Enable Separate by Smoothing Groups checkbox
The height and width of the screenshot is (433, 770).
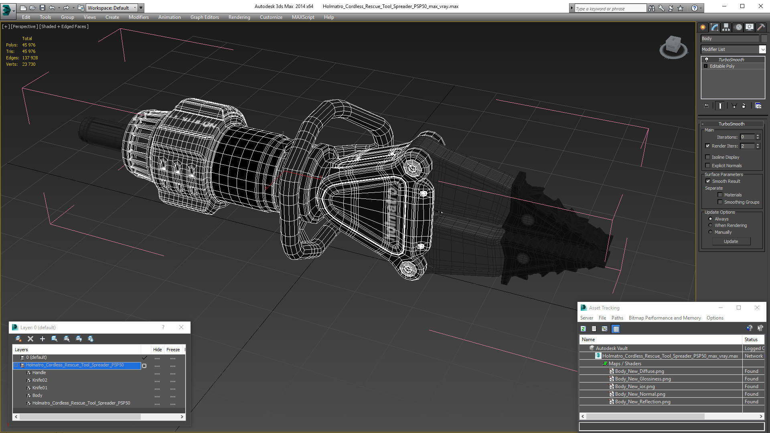click(720, 202)
